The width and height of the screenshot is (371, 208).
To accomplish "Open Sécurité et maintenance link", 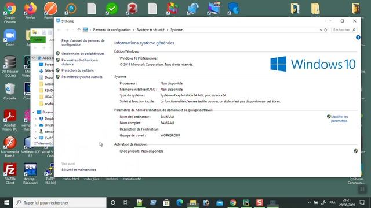I will [x=79, y=170].
